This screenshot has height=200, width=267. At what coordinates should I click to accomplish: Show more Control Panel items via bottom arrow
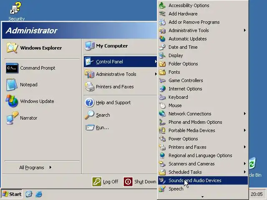[x=202, y=197]
